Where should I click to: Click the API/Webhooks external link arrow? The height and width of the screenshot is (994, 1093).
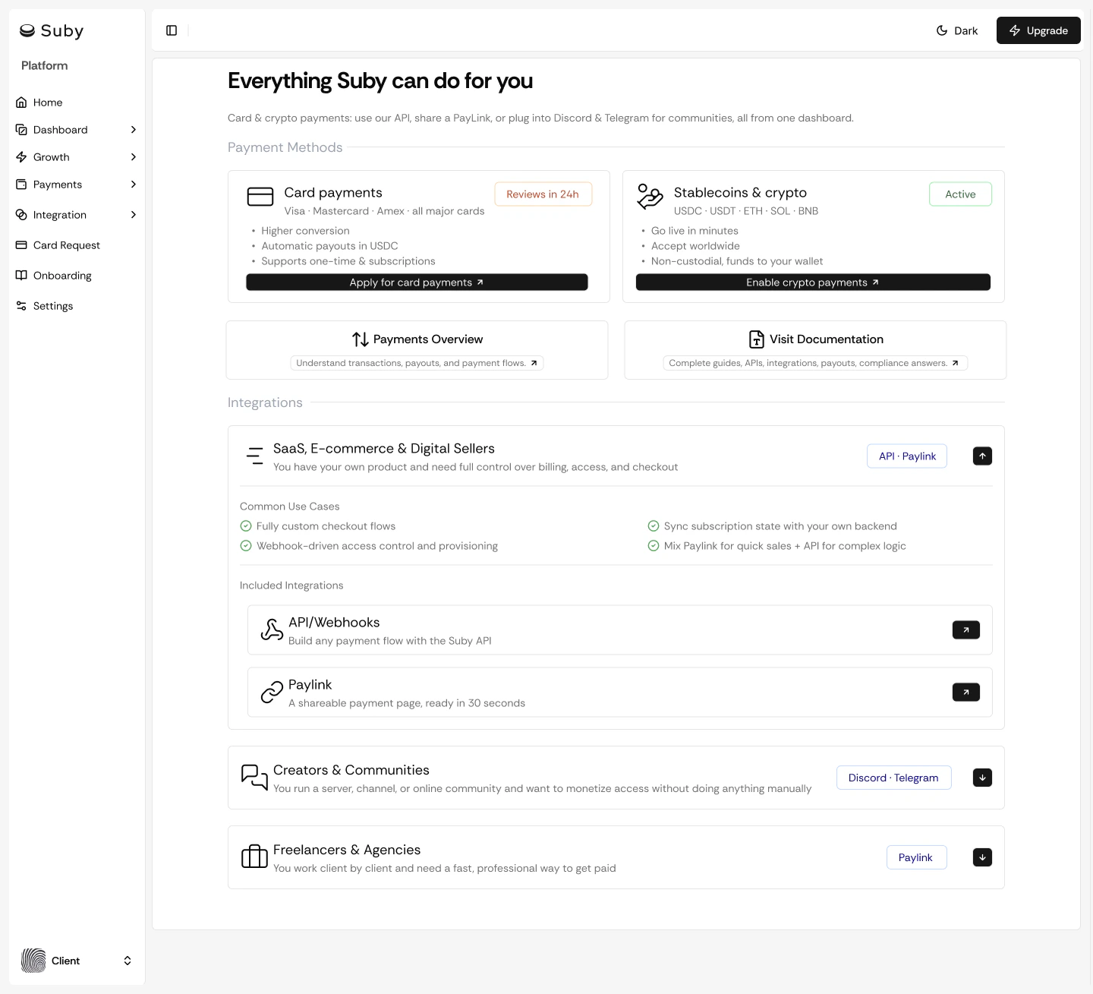965,630
